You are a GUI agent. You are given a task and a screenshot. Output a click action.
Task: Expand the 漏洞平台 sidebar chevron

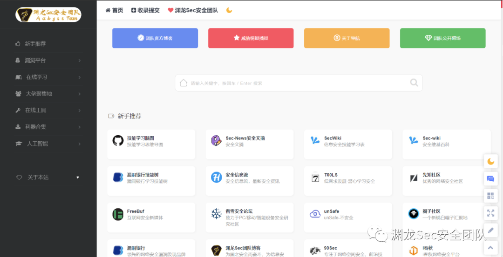[79, 60]
